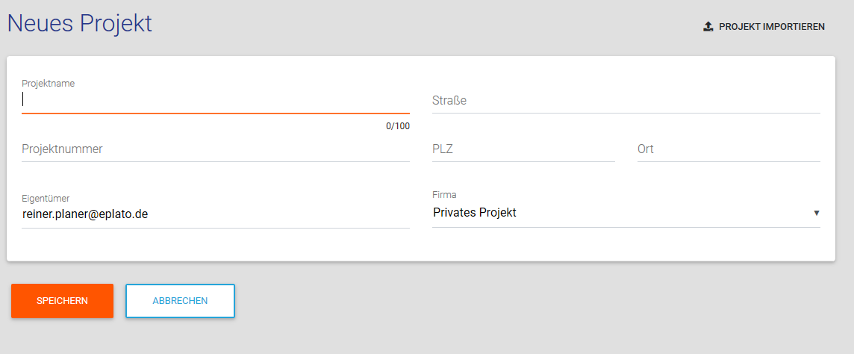
Task: Click the Projektname floating label
Action: click(48, 83)
